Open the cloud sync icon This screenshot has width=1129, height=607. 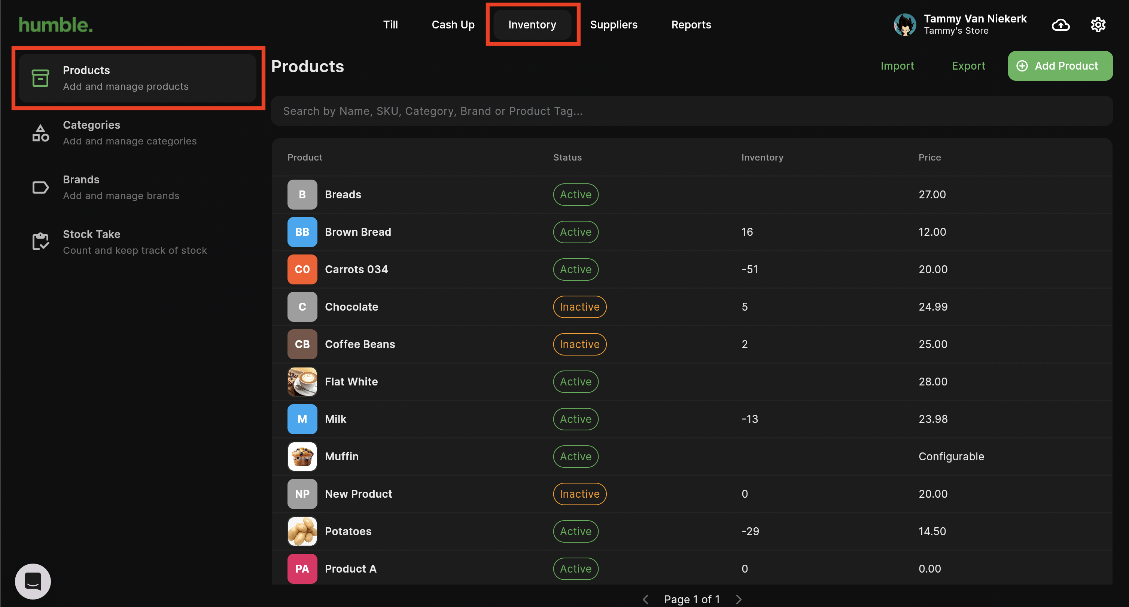1060,25
